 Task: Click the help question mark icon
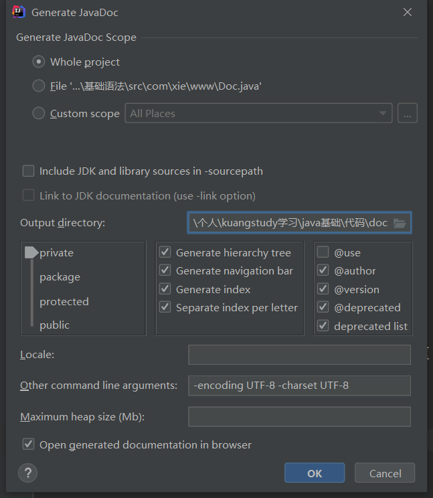27,473
